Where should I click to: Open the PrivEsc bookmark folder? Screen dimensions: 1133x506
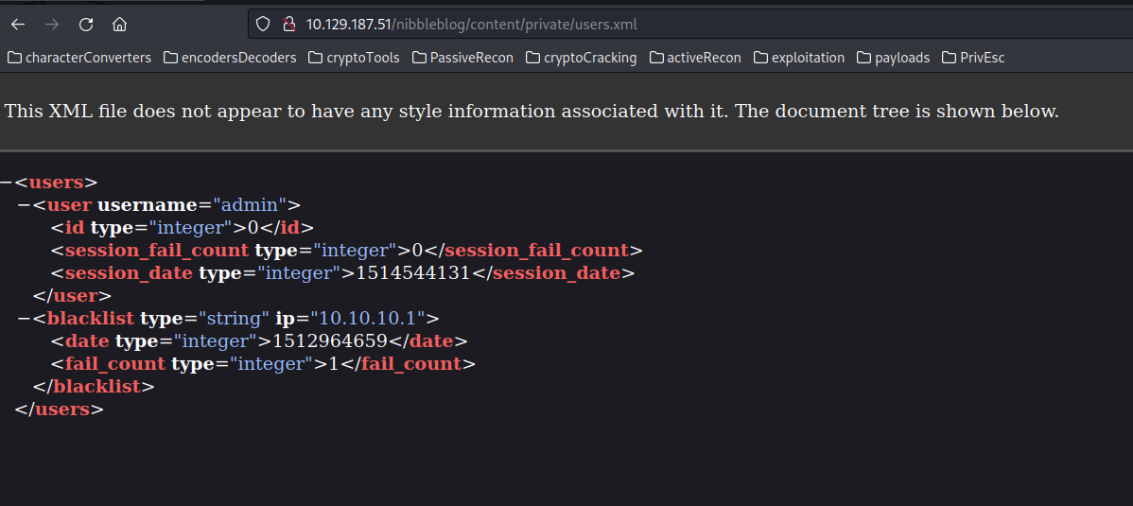973,58
